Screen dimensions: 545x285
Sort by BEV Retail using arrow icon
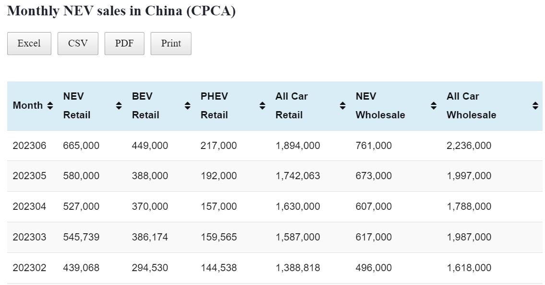[188, 106]
